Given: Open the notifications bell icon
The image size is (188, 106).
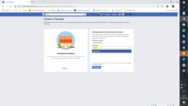Looking at the screenshot, I should coord(126,14).
